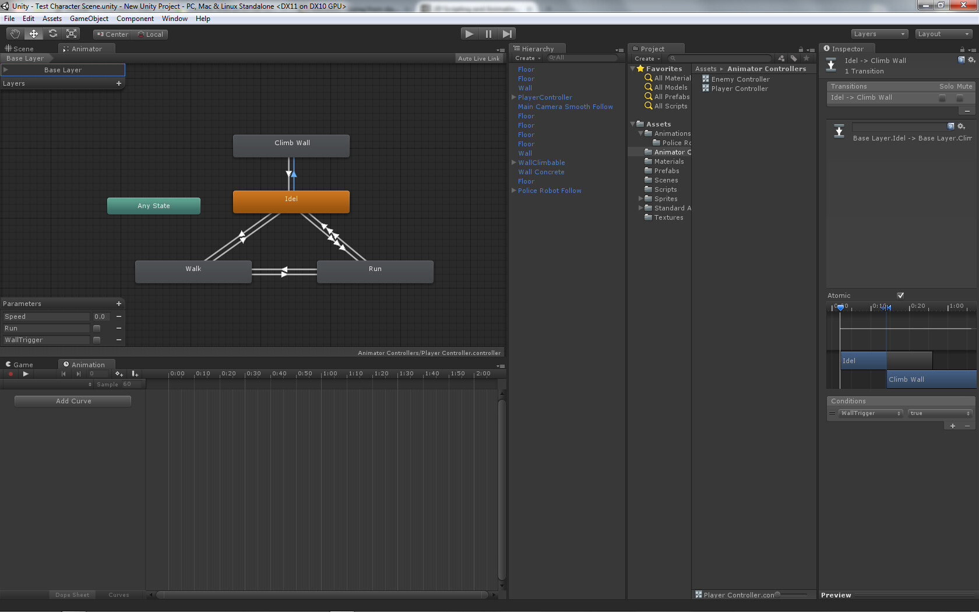Jump to the last frame in Animation view
Screen dimensions: 979x612
79,374
